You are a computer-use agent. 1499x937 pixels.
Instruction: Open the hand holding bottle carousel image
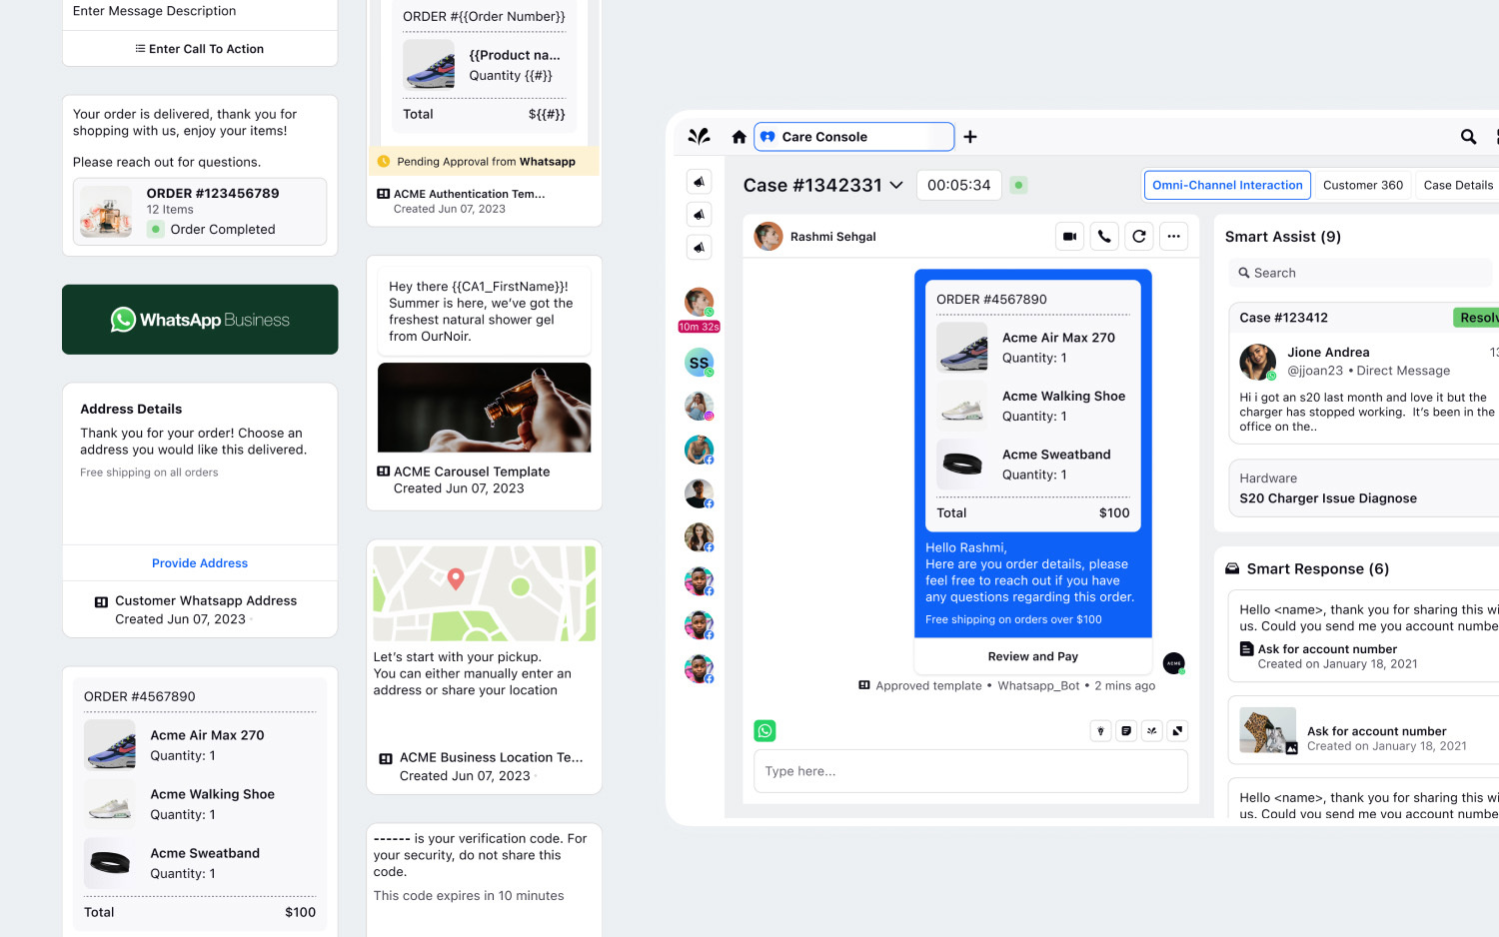coord(485,408)
